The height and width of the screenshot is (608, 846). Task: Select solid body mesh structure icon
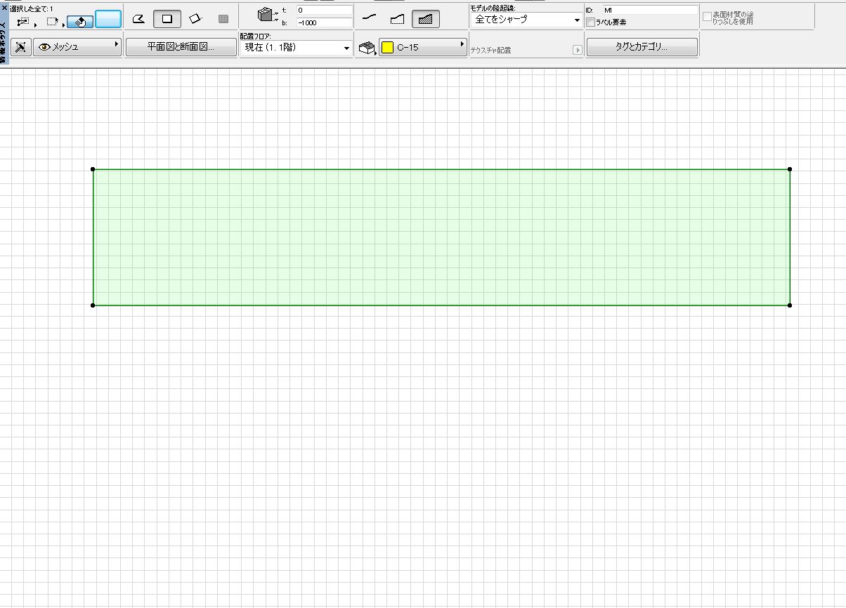[425, 19]
